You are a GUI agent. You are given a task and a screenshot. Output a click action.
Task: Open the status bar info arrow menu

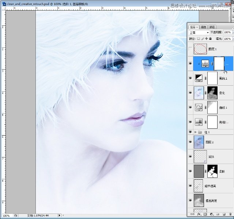point(59,215)
